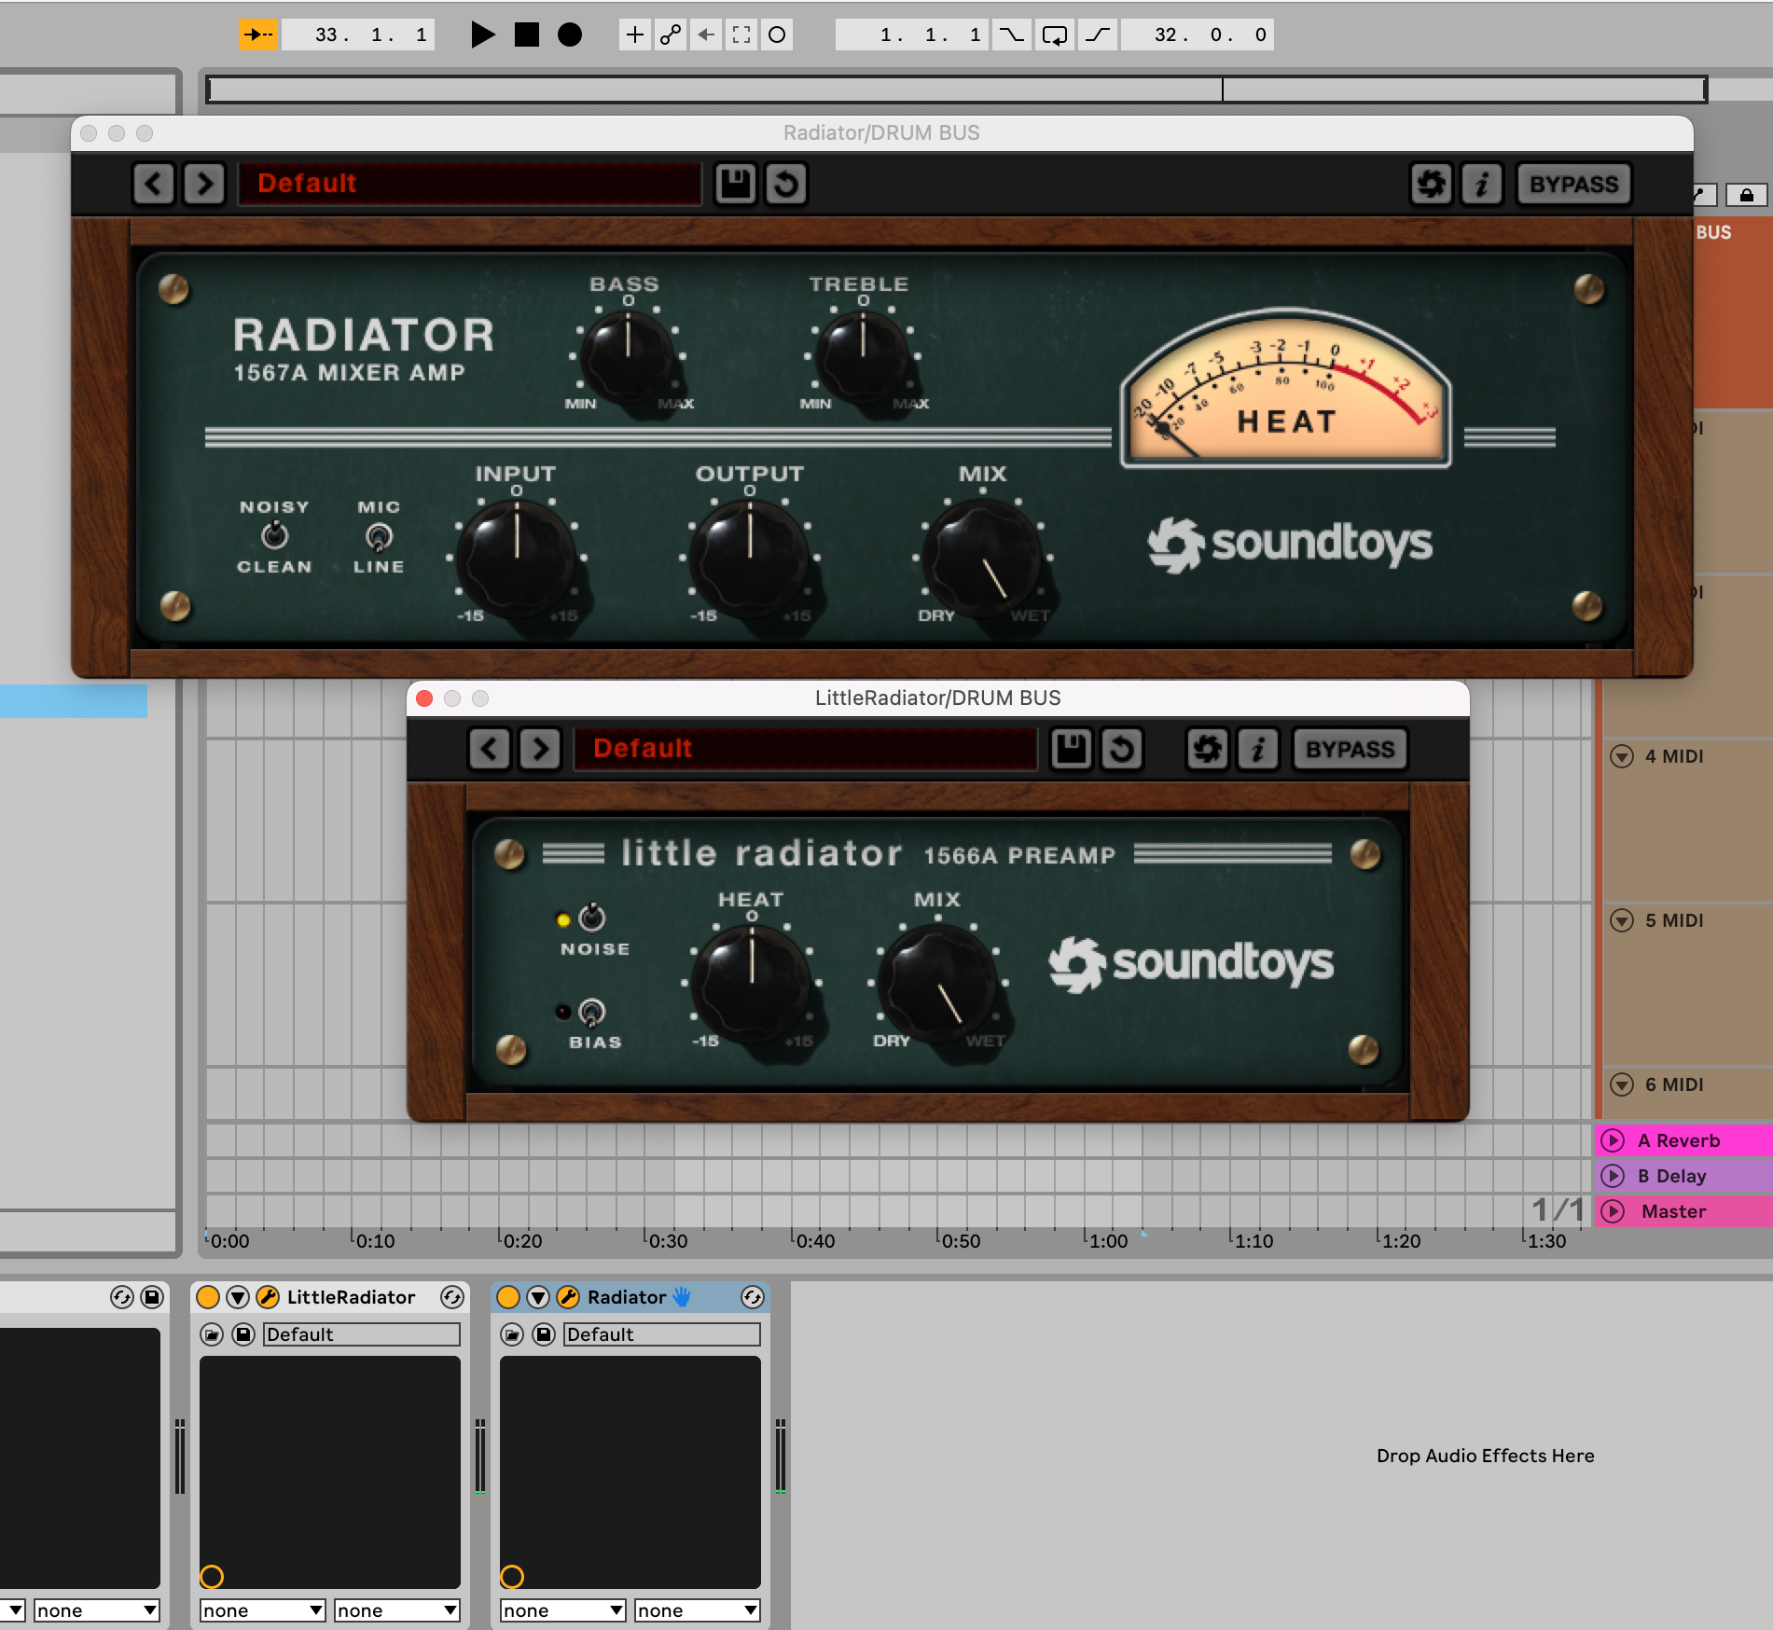Unfold the 6 MIDI track

point(1622,1084)
